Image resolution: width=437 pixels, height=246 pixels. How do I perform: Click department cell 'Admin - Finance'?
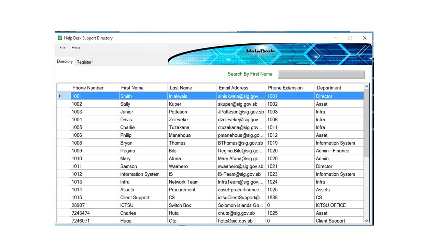[339, 151]
